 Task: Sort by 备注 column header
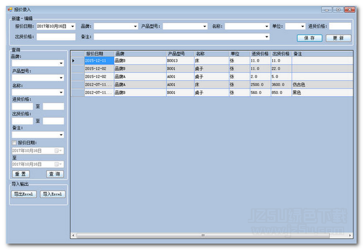322,53
